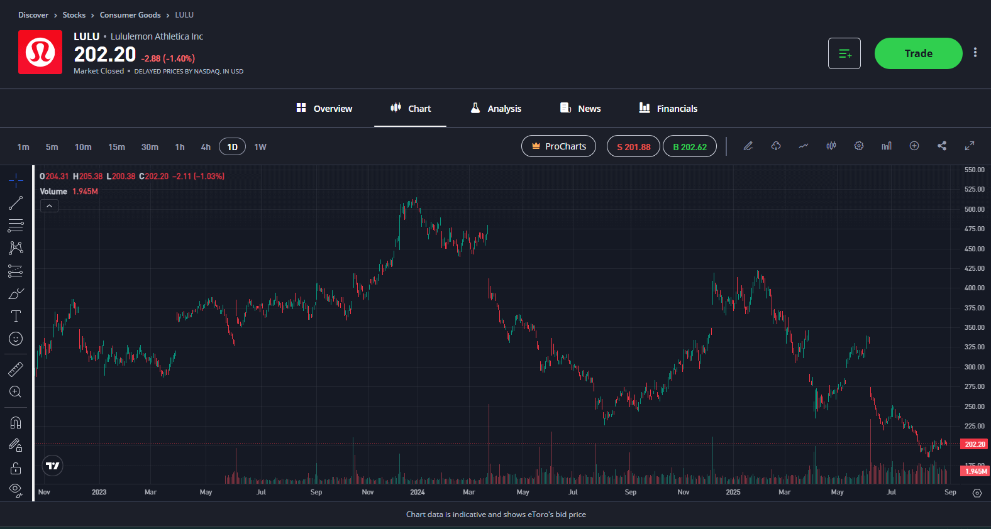
Task: Click the S 201.88 sell button
Action: coord(633,146)
